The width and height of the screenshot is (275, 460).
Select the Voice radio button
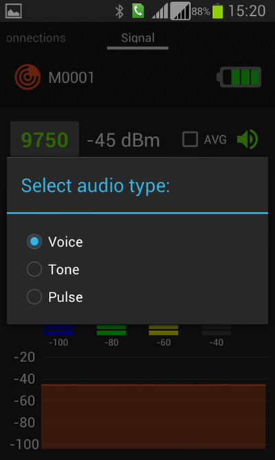(34, 242)
